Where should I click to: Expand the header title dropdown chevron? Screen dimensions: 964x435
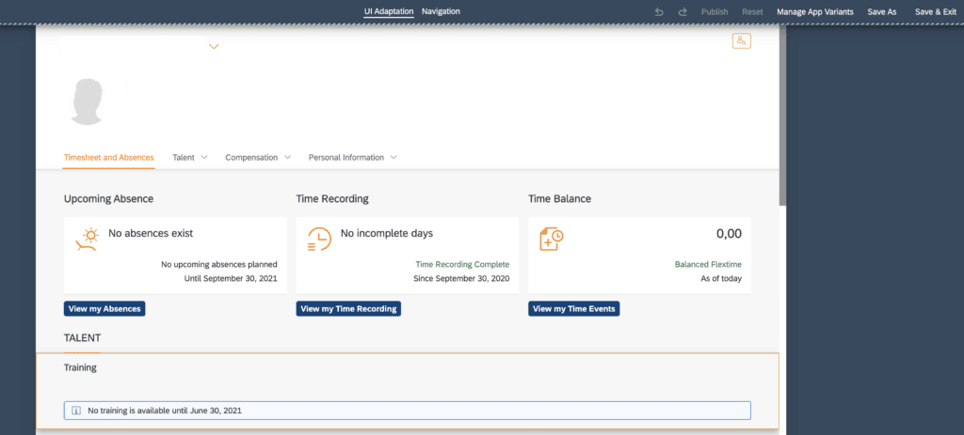point(215,46)
